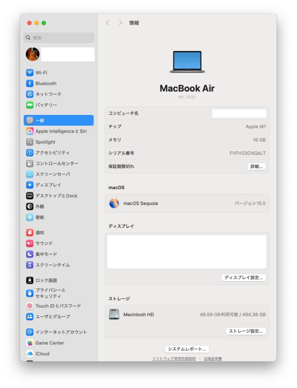Open the プライバシーとセキュリティ hand icon
This screenshot has width=297, height=388.
coord(30,293)
